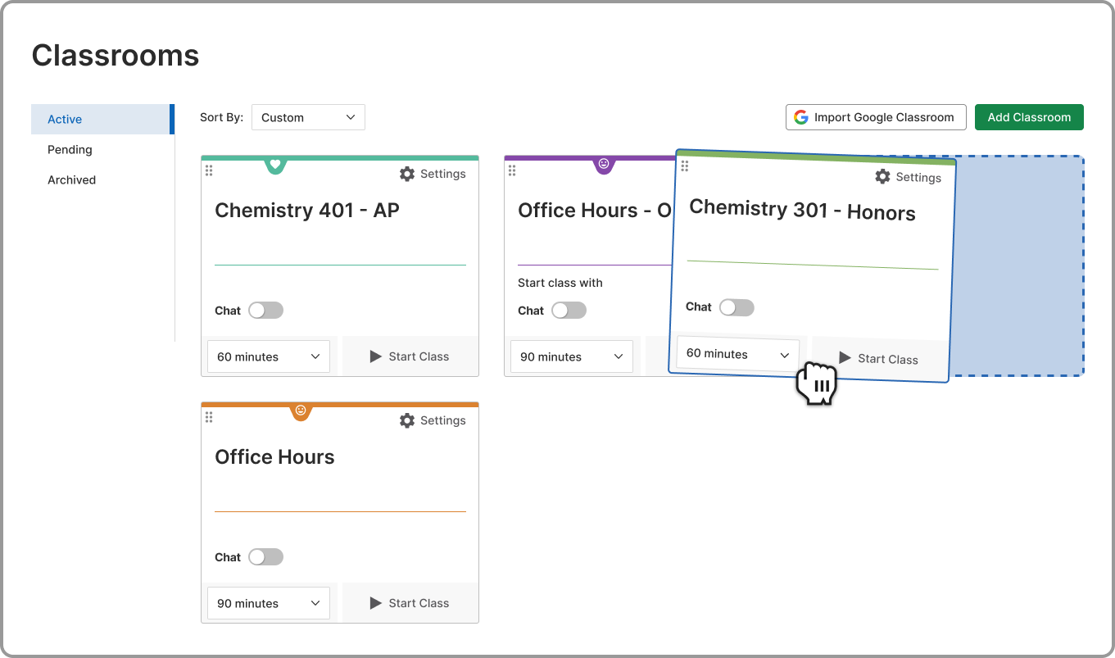
Task: Toggle Chat on the orange Office Hours card
Action: point(265,557)
